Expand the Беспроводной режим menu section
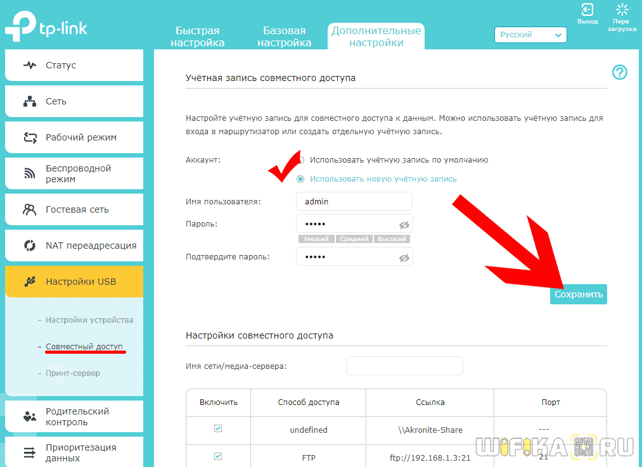This screenshot has width=642, height=467. 74,173
